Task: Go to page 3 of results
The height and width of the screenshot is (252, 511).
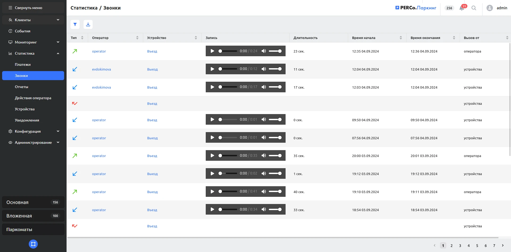Action: 460,246
